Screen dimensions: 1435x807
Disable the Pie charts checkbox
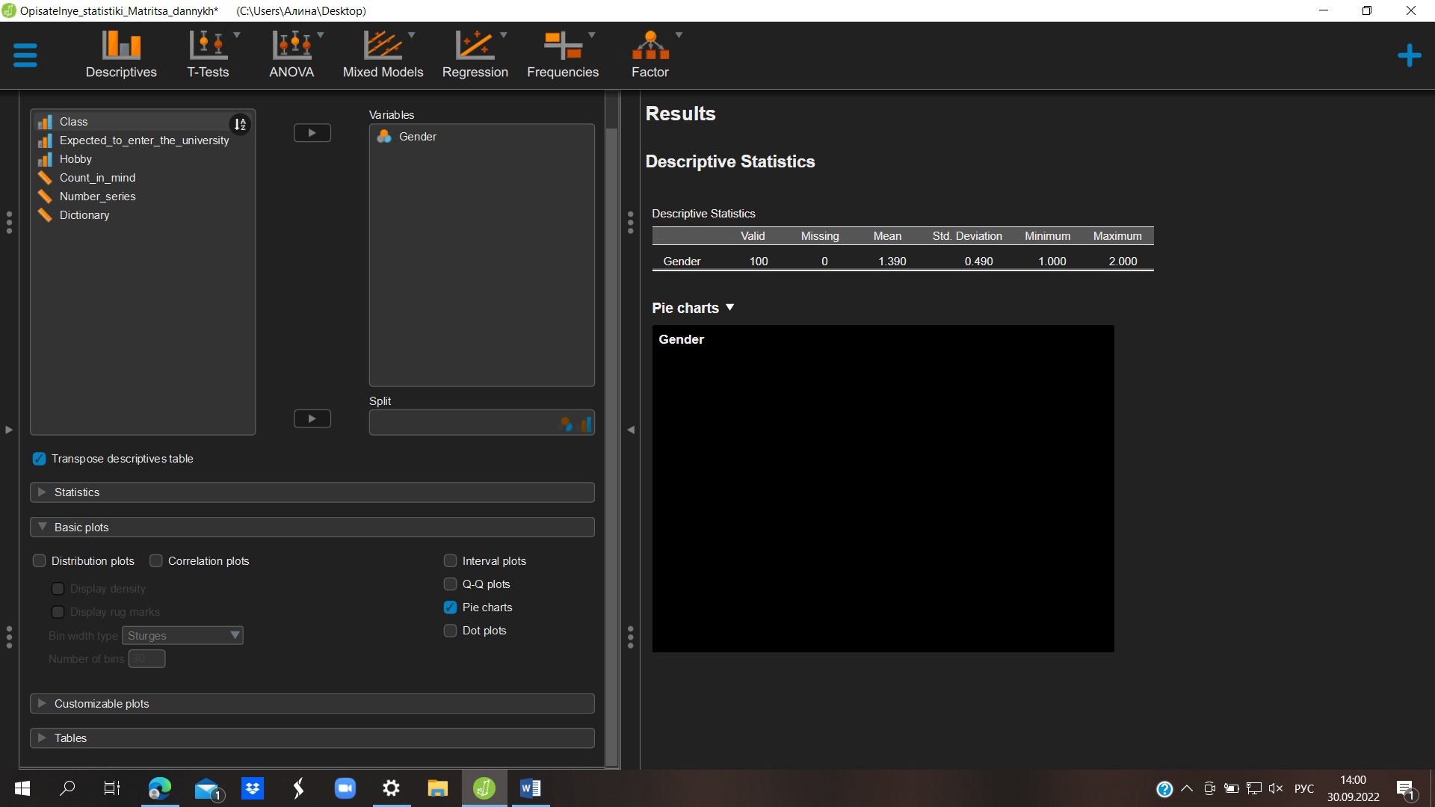pyautogui.click(x=451, y=607)
